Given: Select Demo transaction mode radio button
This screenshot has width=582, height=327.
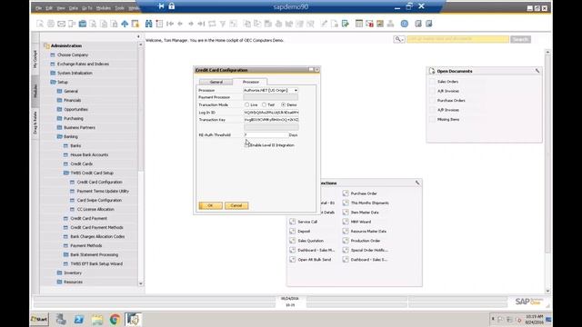Looking at the screenshot, I should point(283,105).
